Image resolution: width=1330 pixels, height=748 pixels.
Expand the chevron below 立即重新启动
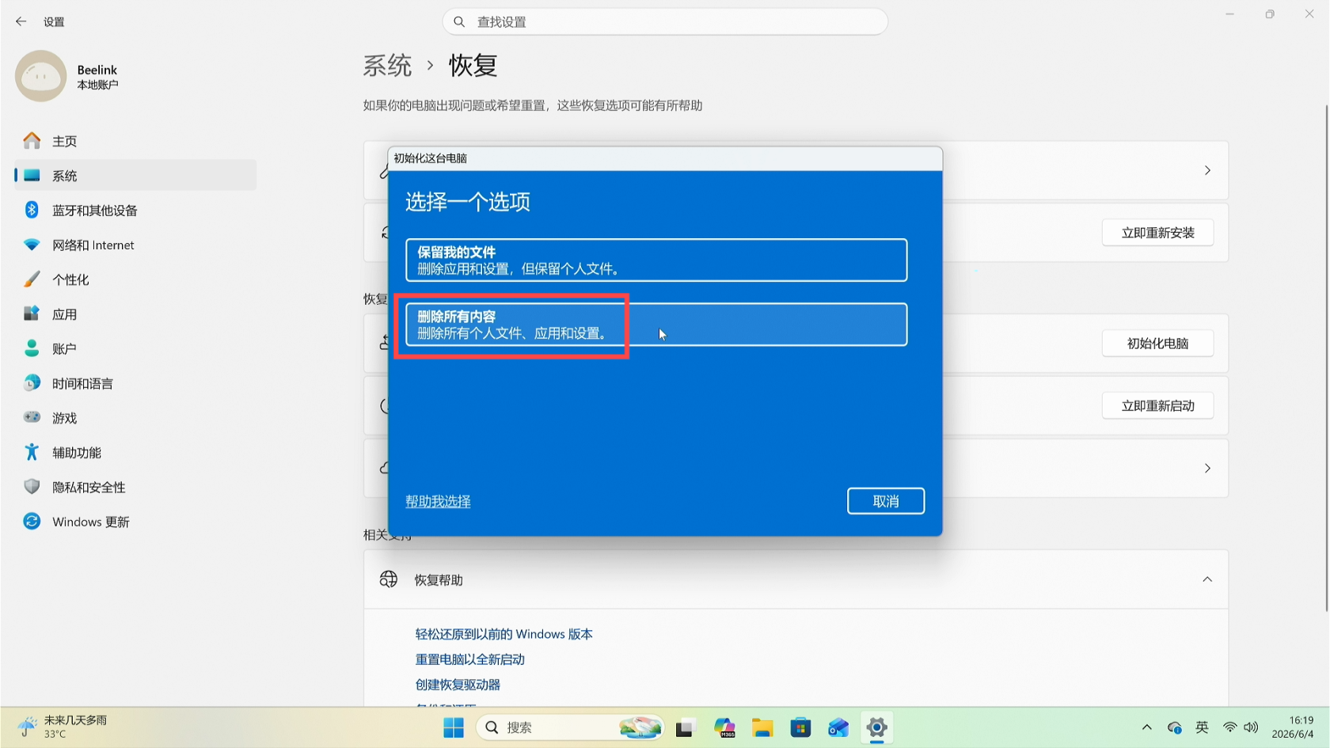coord(1207,469)
